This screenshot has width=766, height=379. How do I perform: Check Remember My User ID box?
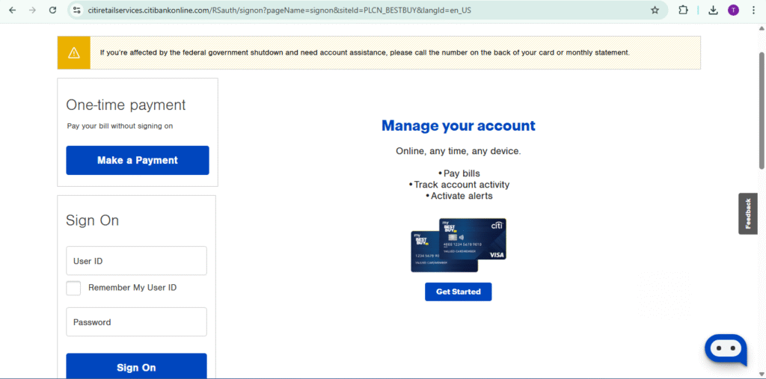73,288
